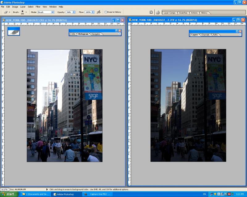Open the Brush preset picker dropdown arrow
Screen dimensions: 247x197
pos(26,12)
